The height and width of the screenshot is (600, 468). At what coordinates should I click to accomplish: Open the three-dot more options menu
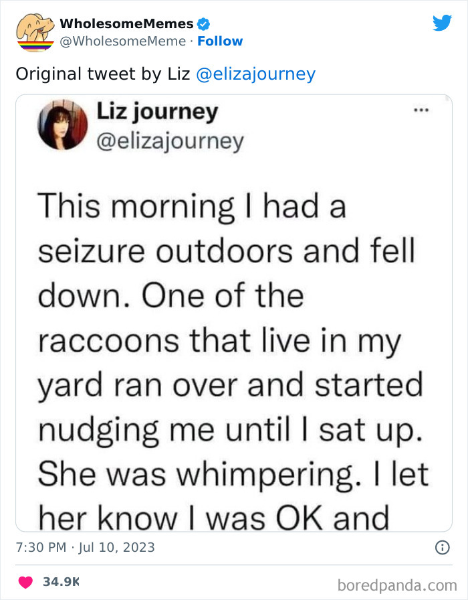point(421,110)
